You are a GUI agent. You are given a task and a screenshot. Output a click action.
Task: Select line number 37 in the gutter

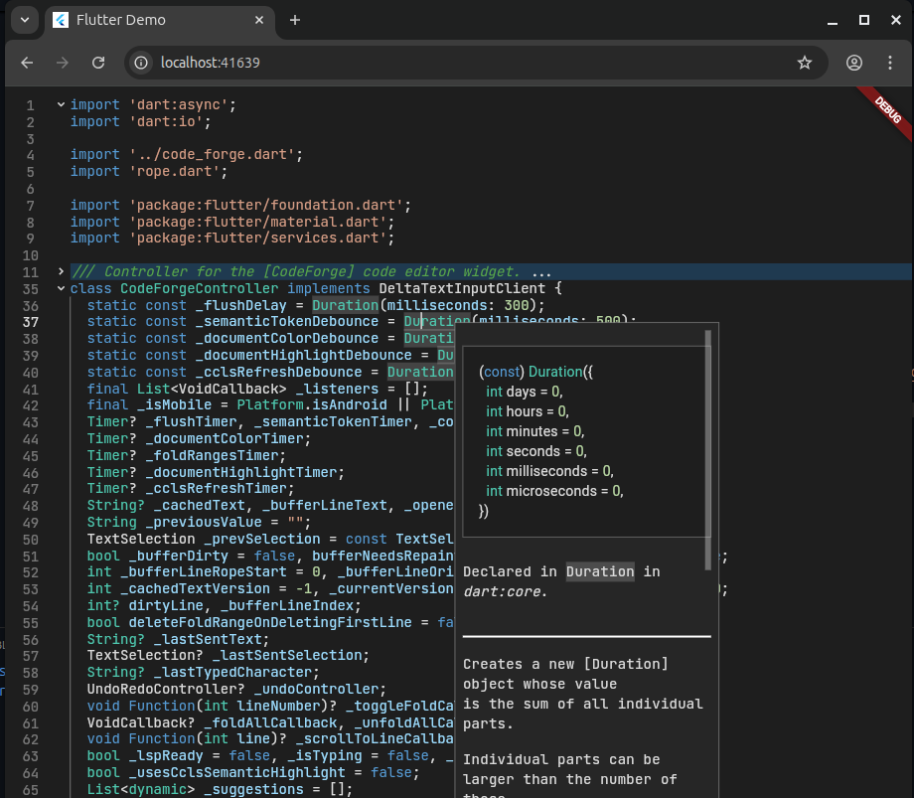coord(29,321)
